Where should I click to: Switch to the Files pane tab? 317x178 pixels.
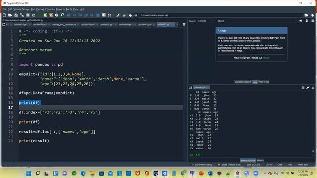pyautogui.click(x=267, y=82)
